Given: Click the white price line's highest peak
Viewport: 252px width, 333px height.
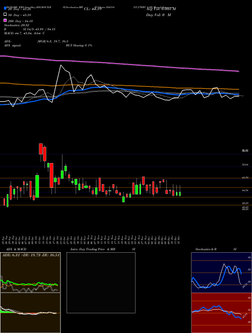Looking at the screenshot, I should (61, 65).
